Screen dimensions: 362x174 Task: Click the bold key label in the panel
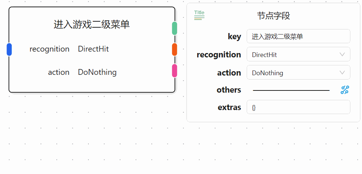(234, 36)
